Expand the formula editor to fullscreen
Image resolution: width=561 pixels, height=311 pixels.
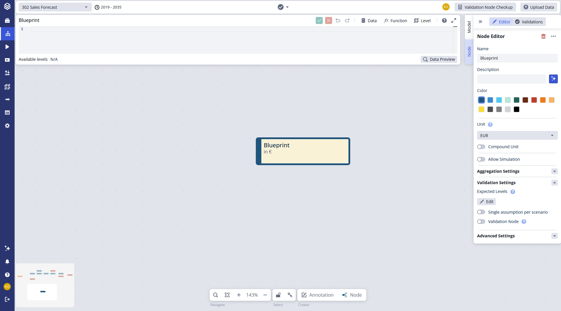point(453,20)
